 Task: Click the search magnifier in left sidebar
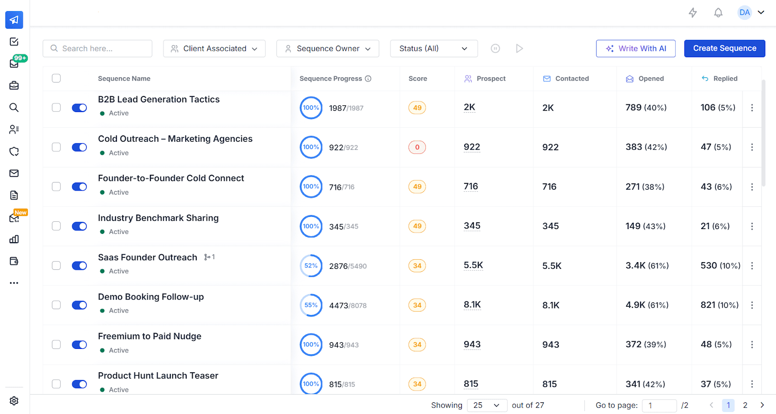click(14, 107)
